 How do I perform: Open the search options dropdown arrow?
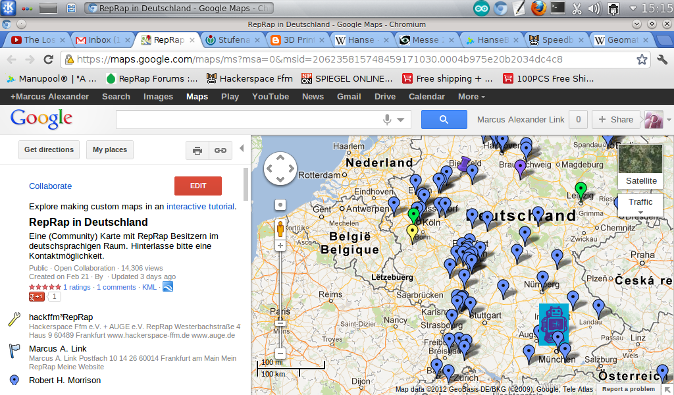point(400,120)
